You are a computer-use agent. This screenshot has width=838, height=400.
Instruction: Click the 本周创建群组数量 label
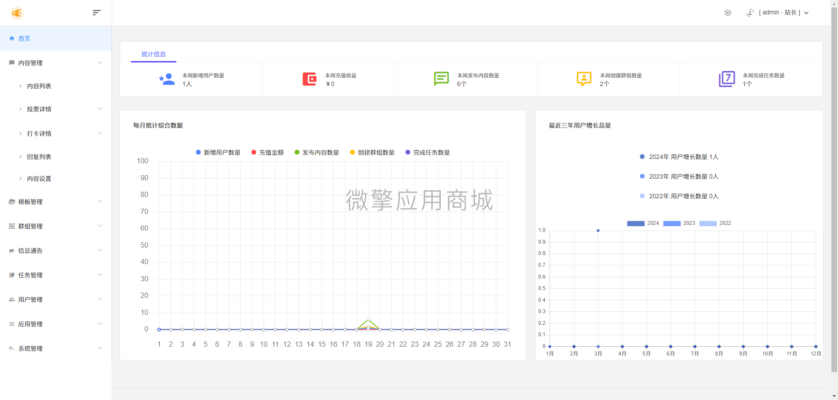click(x=621, y=76)
